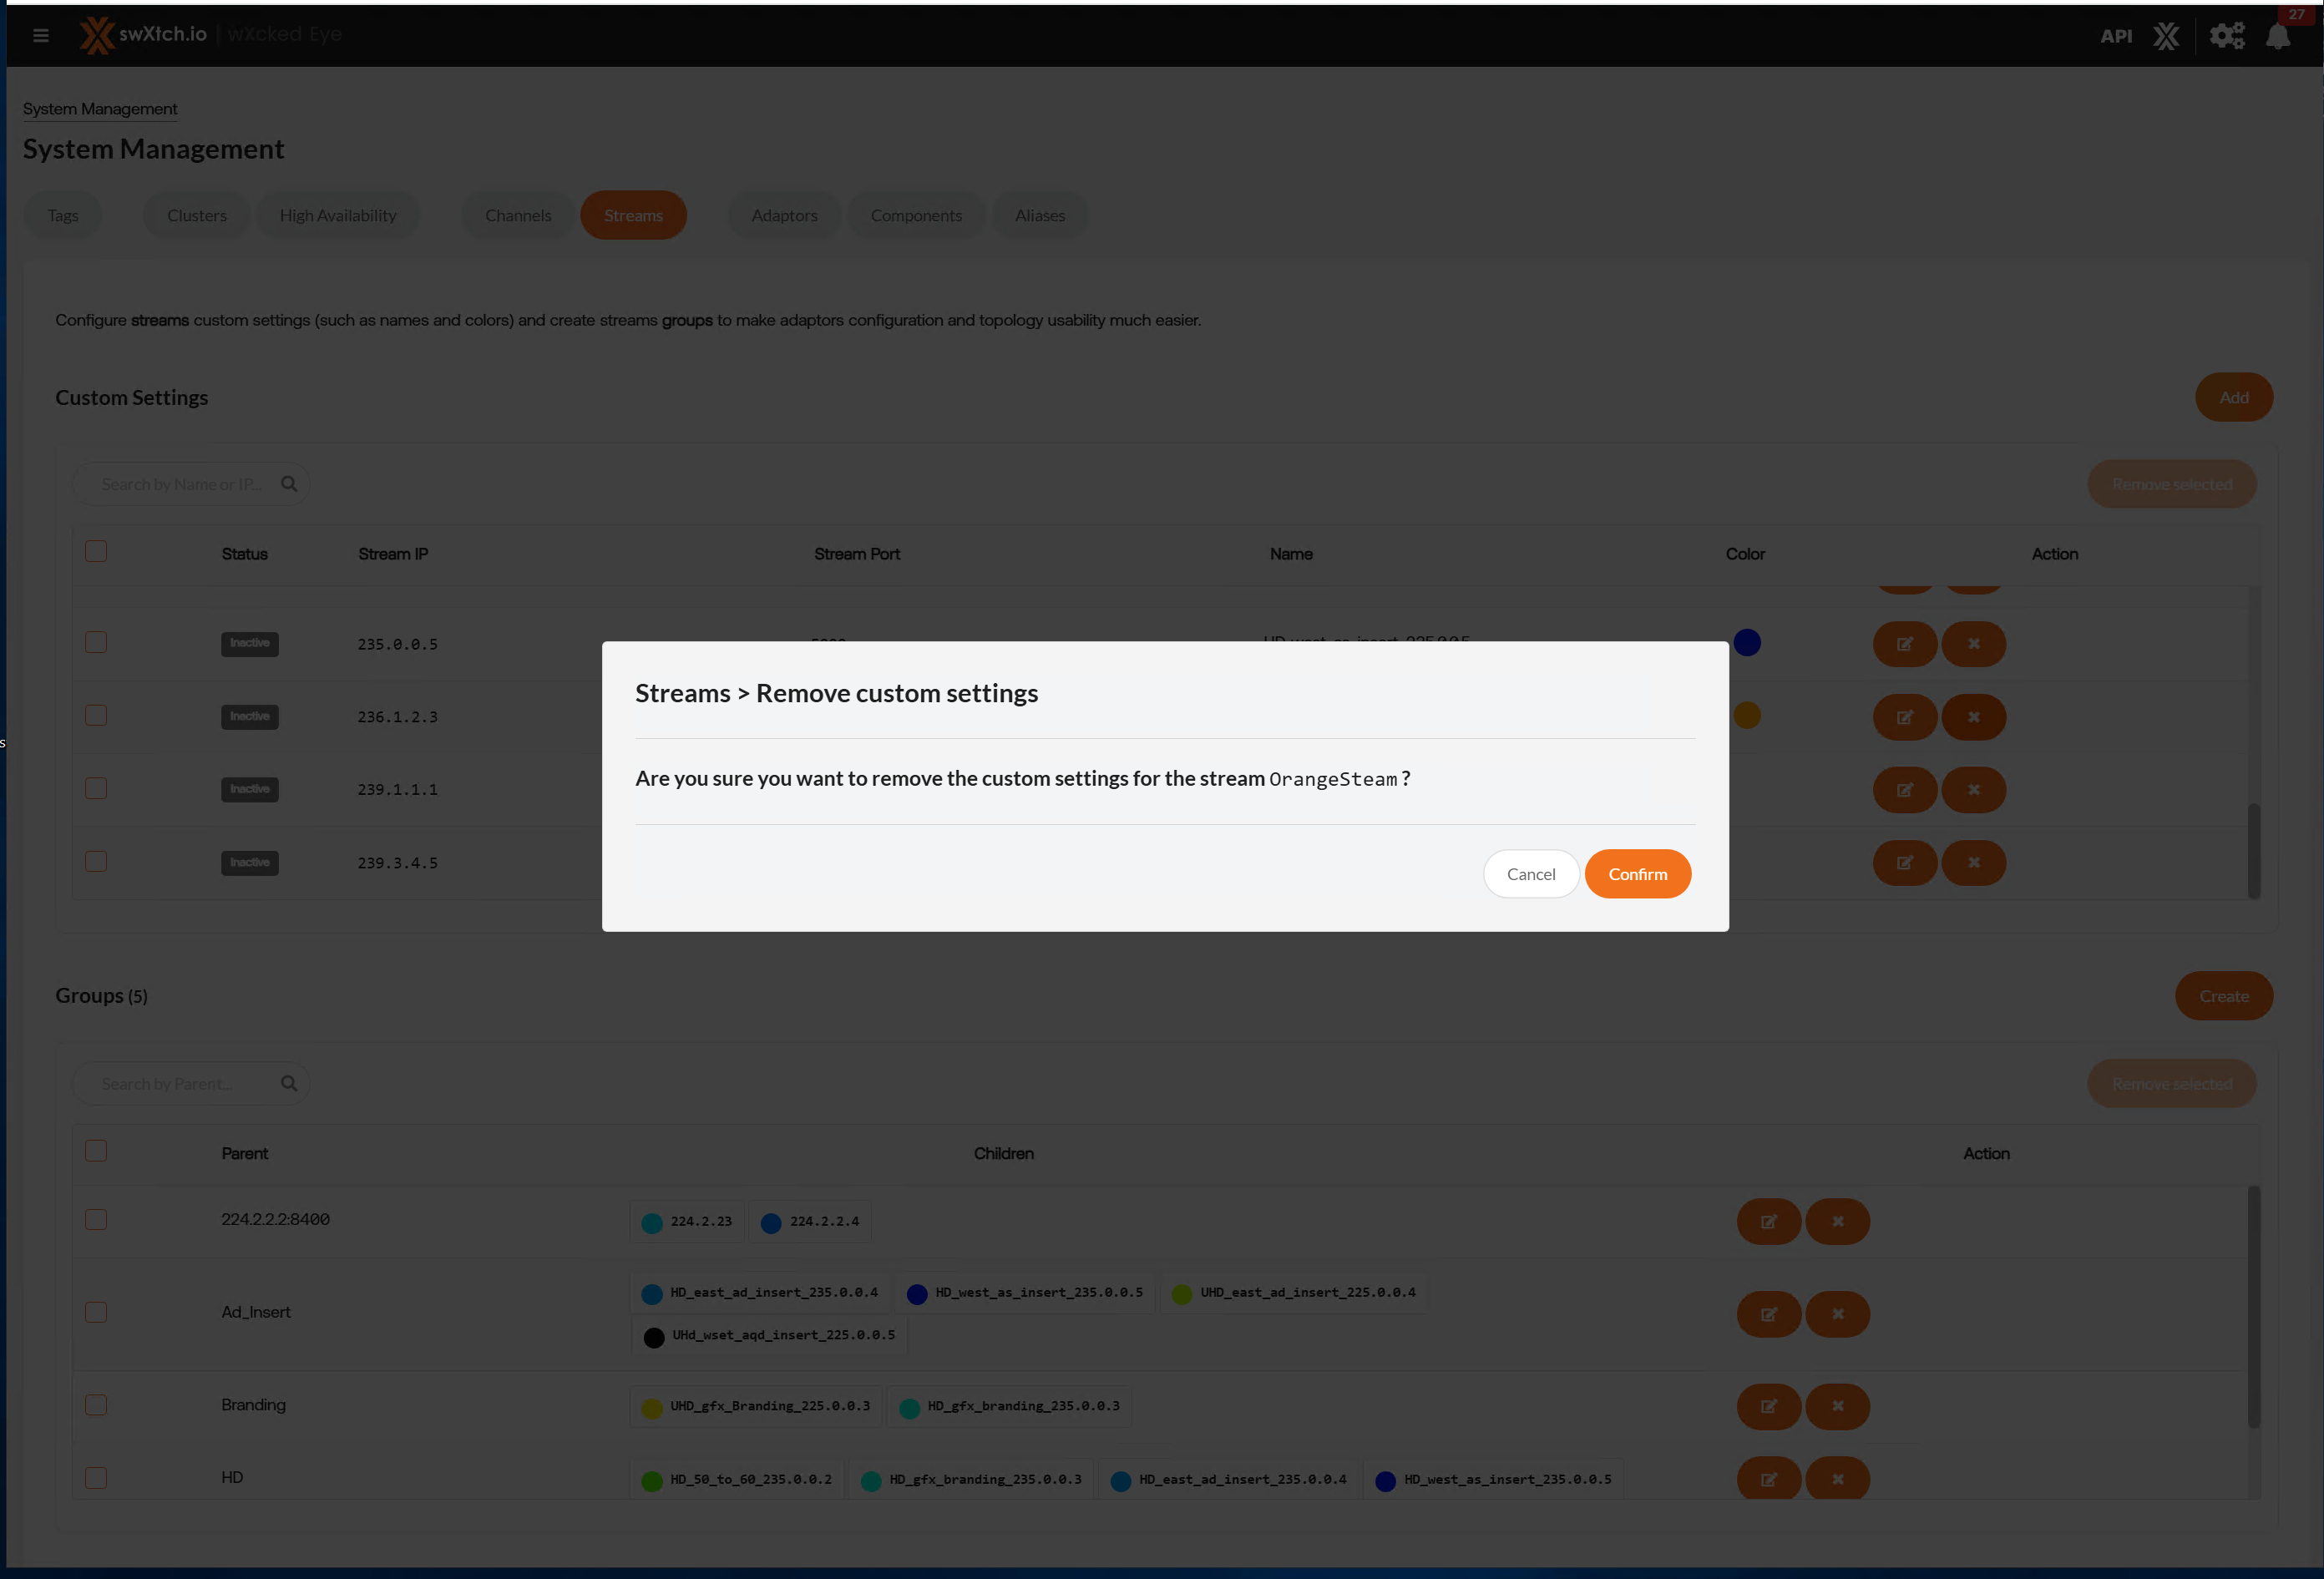Image resolution: width=2324 pixels, height=1579 pixels.
Task: Toggle the Custom Settings select-all checkbox
Action: [96, 552]
